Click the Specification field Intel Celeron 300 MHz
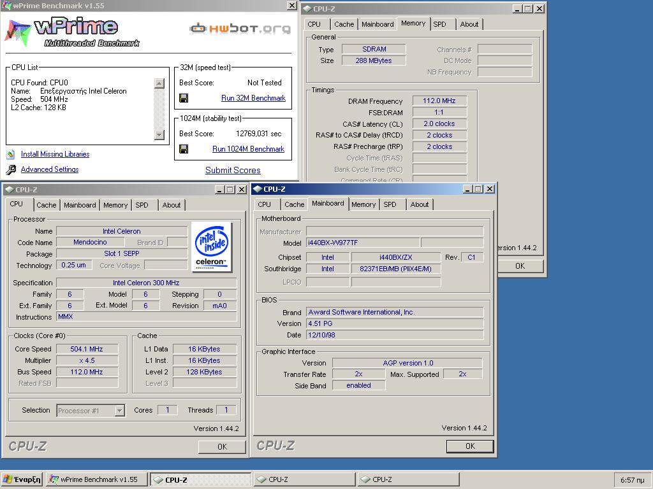 [146, 283]
